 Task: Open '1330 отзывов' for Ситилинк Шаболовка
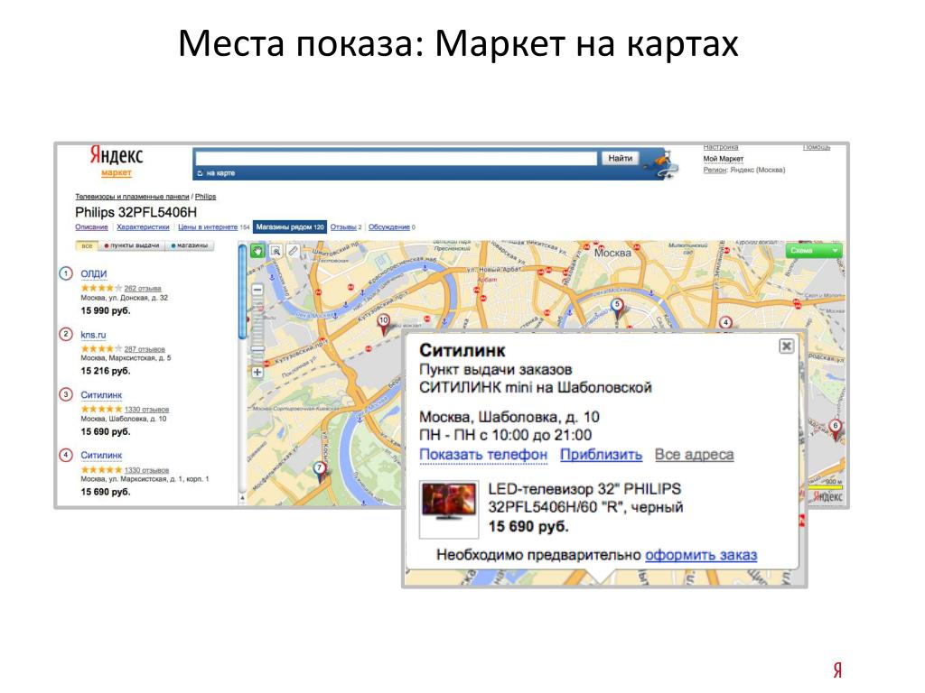click(146, 409)
